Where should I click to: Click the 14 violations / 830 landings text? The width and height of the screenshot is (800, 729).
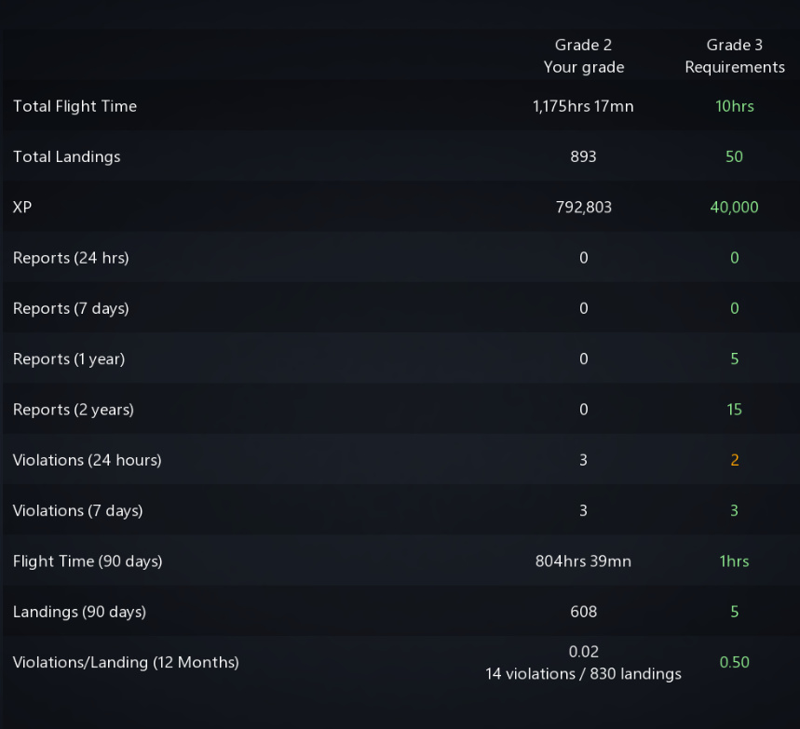583,674
